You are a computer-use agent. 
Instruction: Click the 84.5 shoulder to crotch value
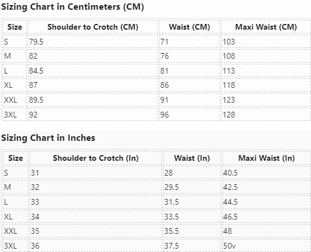point(93,71)
